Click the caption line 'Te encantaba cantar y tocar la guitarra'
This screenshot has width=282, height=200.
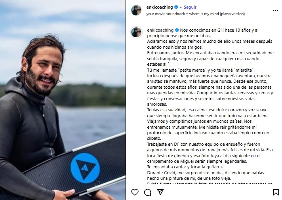coord(185,167)
